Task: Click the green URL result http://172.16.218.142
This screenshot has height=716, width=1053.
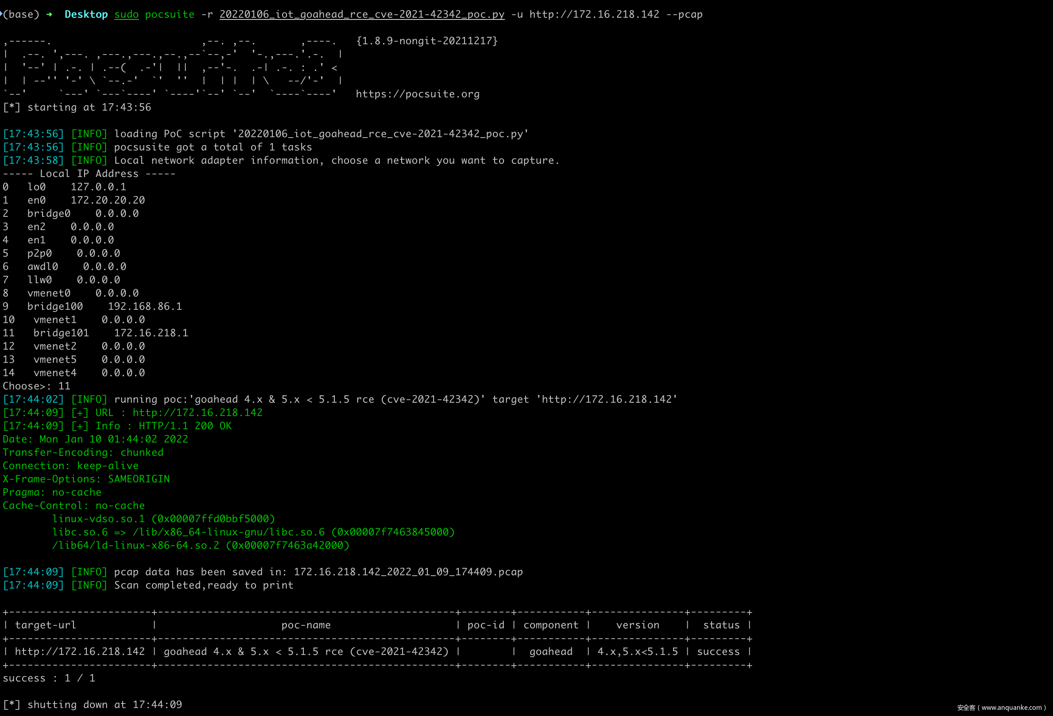Action: click(197, 412)
